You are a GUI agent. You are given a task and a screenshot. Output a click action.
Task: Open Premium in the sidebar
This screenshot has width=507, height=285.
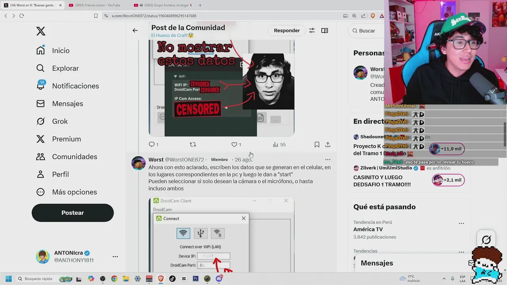pyautogui.click(x=58, y=139)
